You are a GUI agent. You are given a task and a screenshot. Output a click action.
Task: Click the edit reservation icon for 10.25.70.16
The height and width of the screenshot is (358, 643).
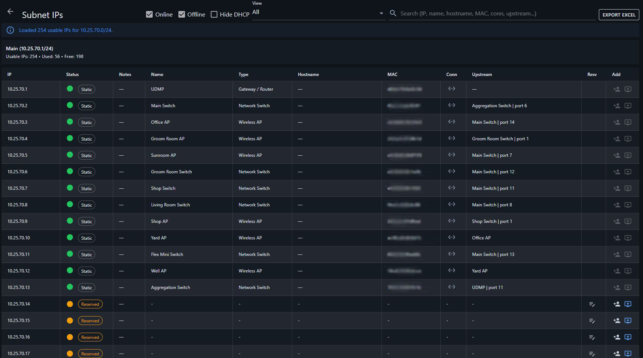point(592,337)
